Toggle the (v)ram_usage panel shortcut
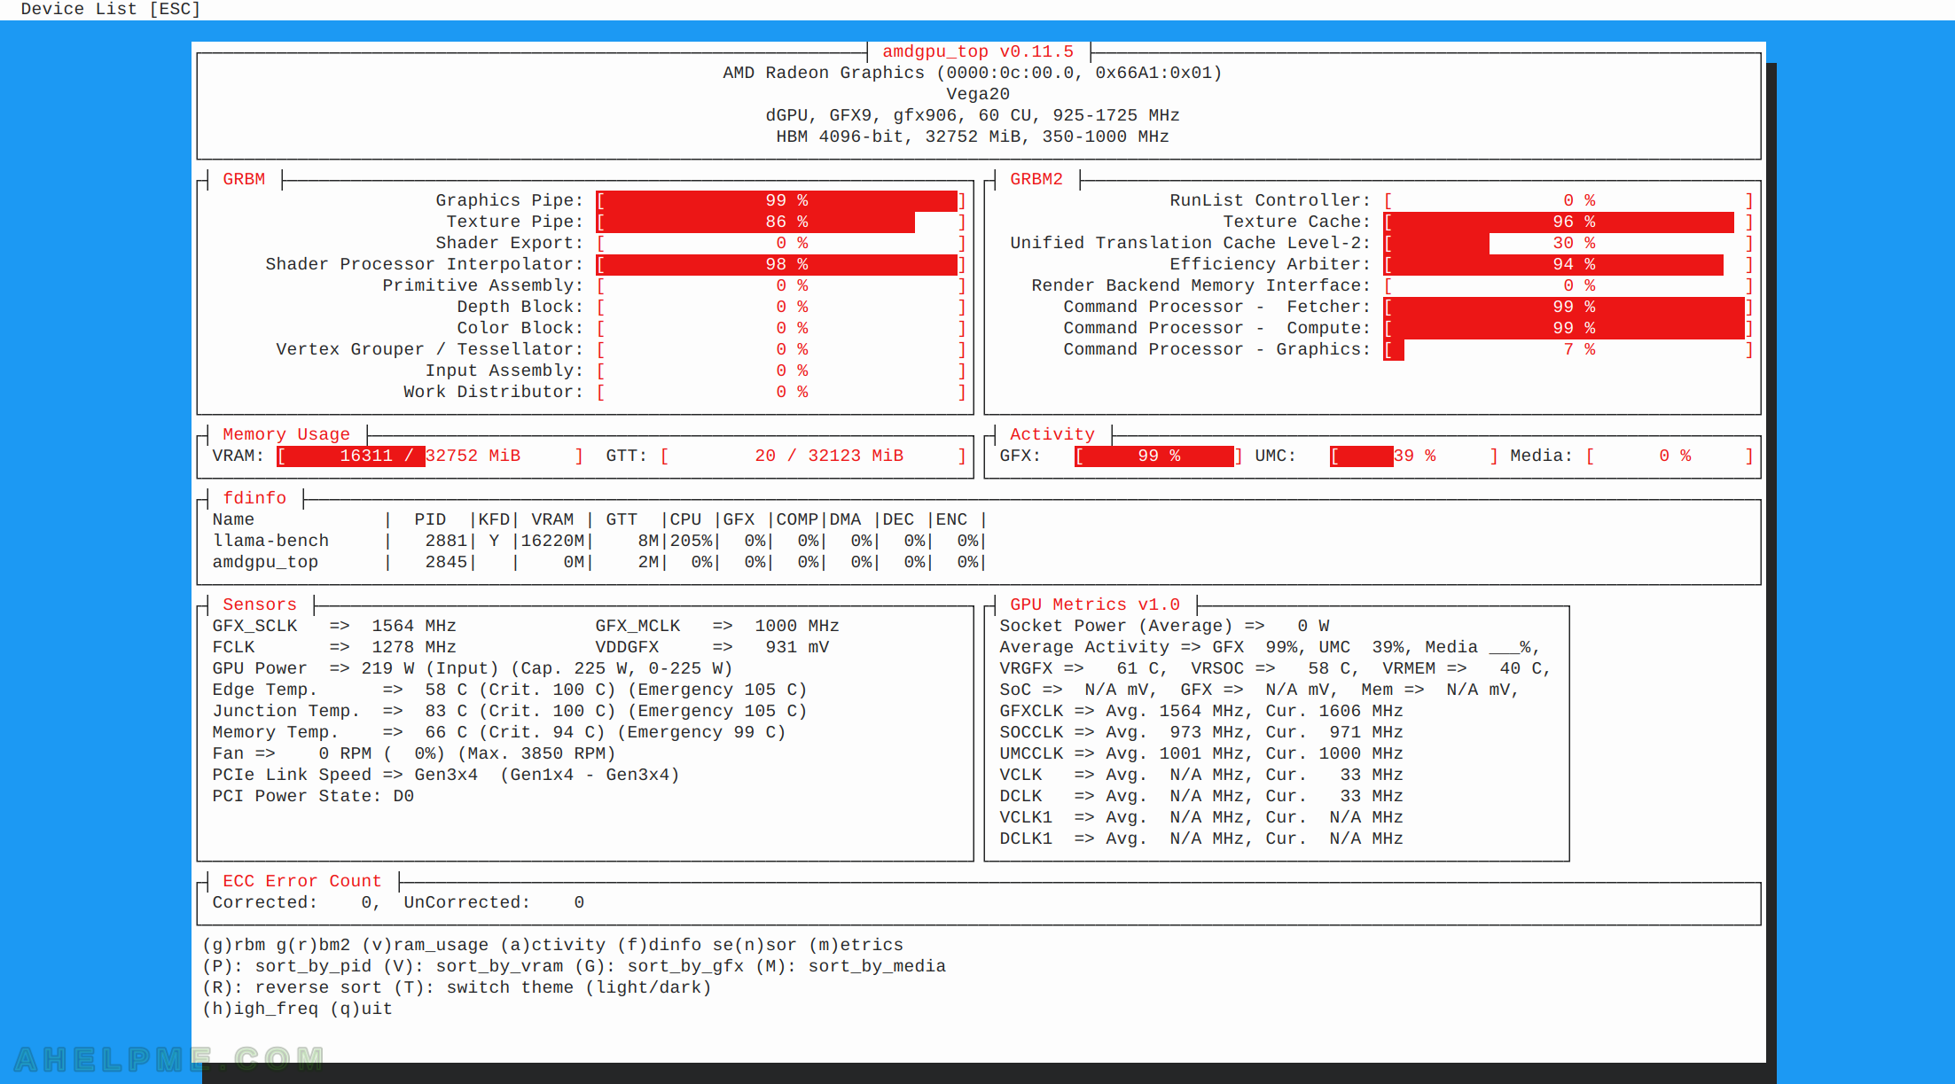Viewport: 1955px width, 1084px height. (x=425, y=945)
